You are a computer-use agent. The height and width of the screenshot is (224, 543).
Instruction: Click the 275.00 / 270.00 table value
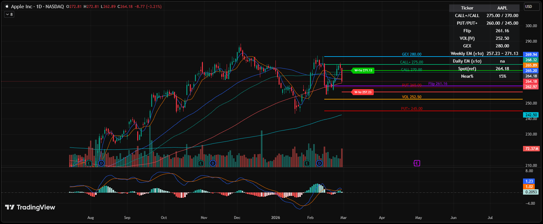click(502, 15)
